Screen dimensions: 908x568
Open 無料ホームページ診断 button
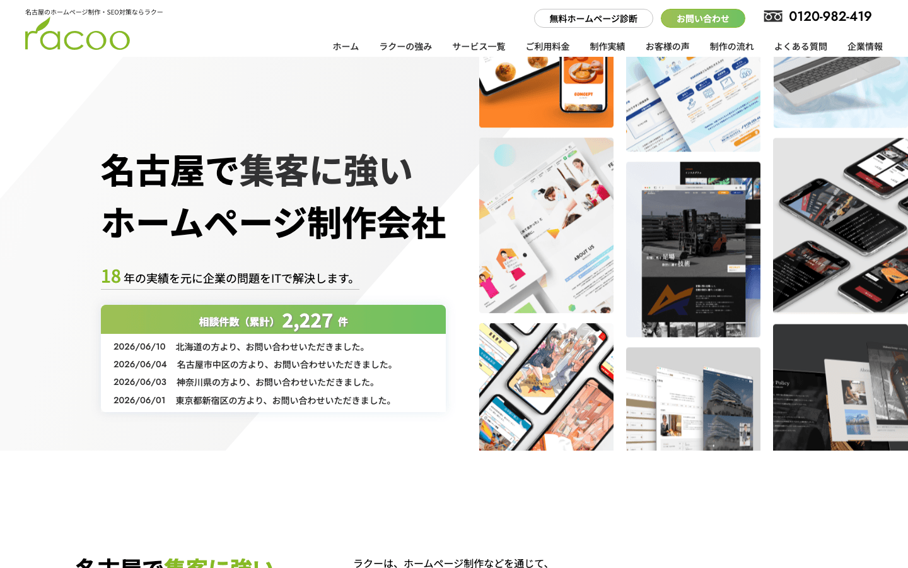(x=593, y=18)
